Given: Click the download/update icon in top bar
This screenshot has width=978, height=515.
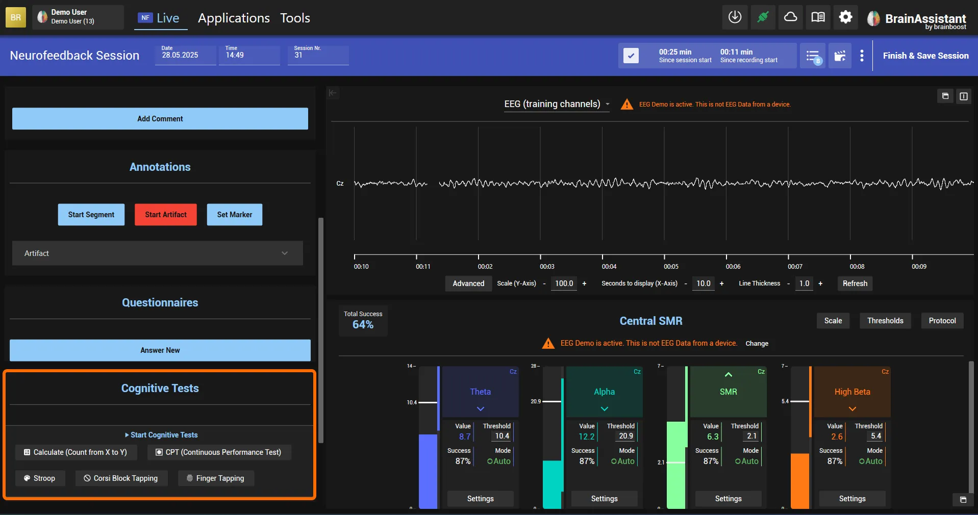Looking at the screenshot, I should tap(735, 17).
